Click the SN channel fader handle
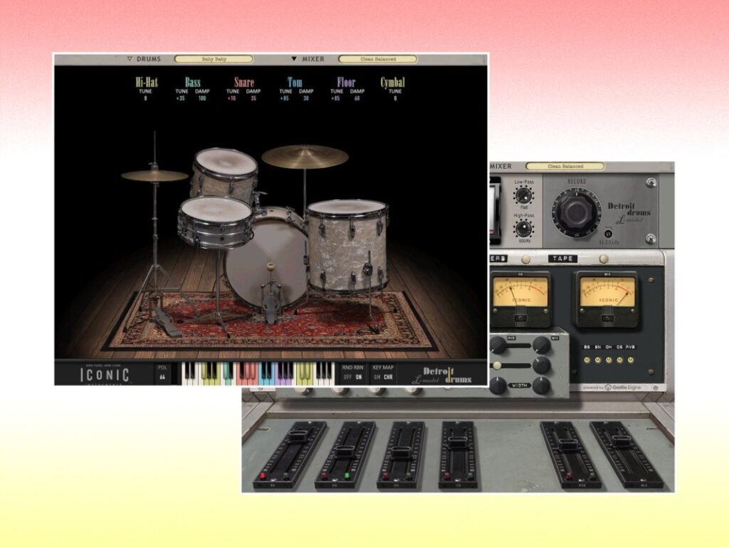The height and width of the screenshot is (547, 729). [x=345, y=450]
